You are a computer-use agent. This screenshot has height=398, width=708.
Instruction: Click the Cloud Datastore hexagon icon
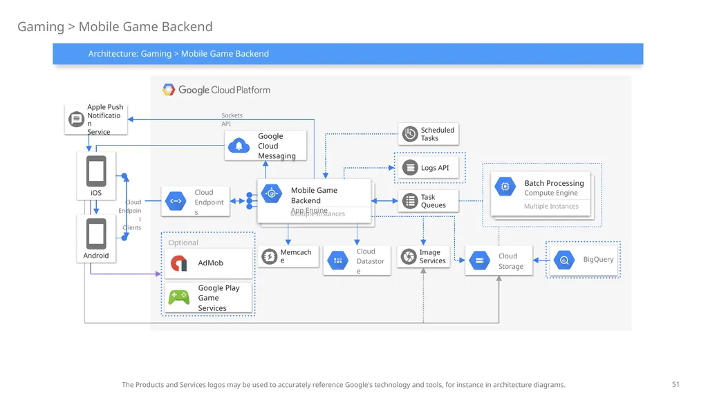pyautogui.click(x=337, y=260)
